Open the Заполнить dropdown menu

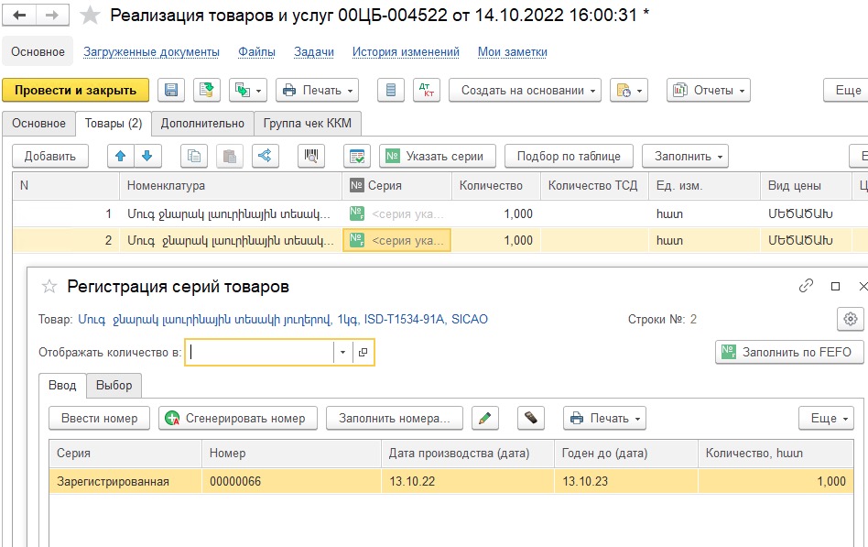point(685,157)
